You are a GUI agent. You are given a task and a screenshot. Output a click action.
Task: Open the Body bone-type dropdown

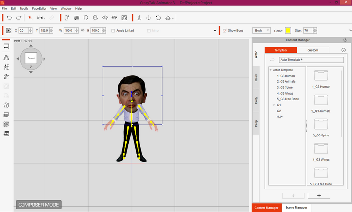click(262, 30)
